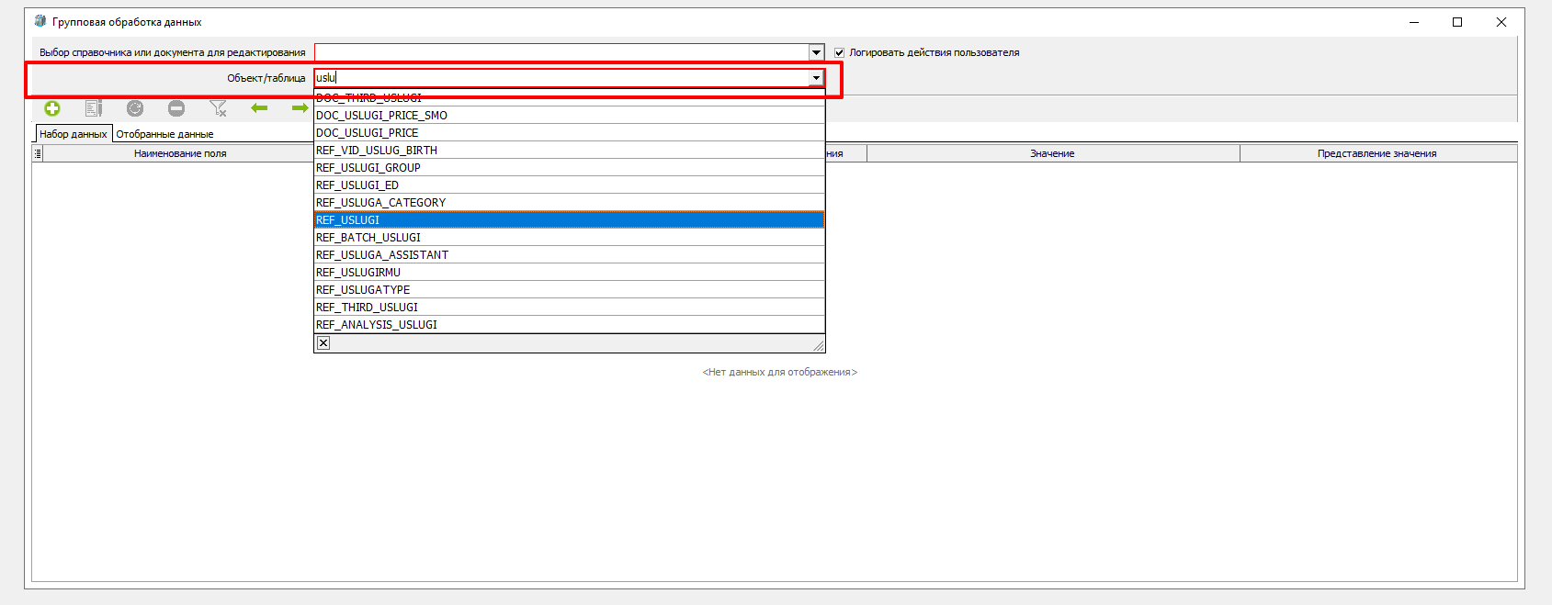Switch to the Набор данных tab
The image size is (1552, 605).
coord(74,134)
